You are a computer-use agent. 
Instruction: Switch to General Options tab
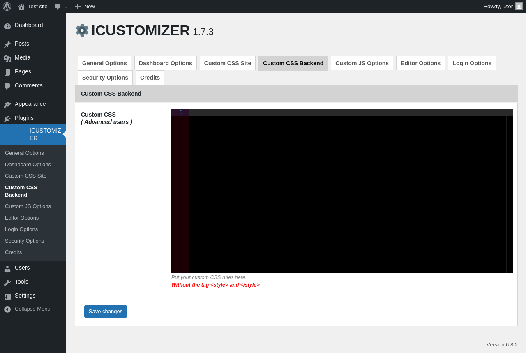[104, 63]
